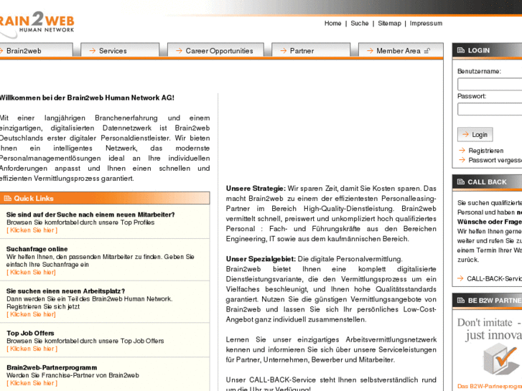Click the arrow icon beside Passwort vergessen

coord(462,160)
